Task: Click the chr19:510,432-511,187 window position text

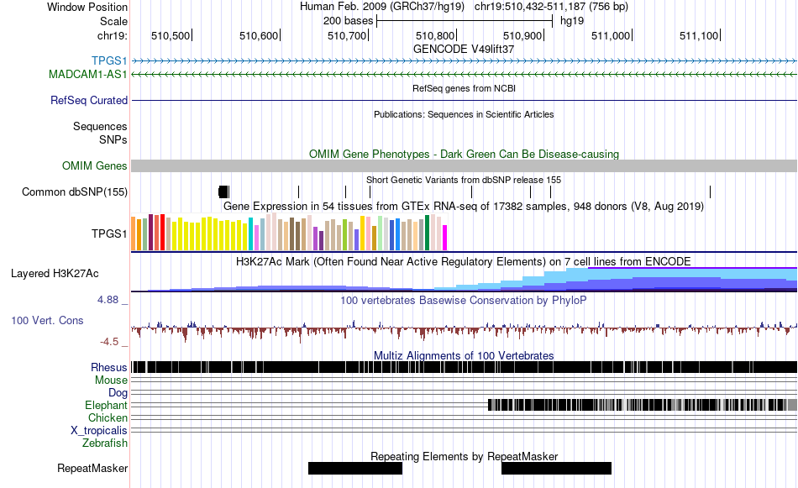Action: click(x=551, y=7)
